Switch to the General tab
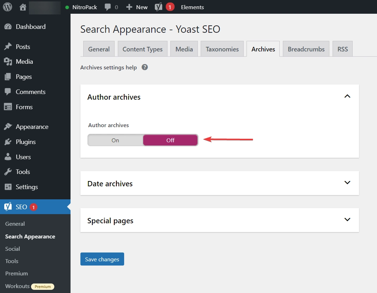This screenshot has height=293, width=377. pos(99,49)
